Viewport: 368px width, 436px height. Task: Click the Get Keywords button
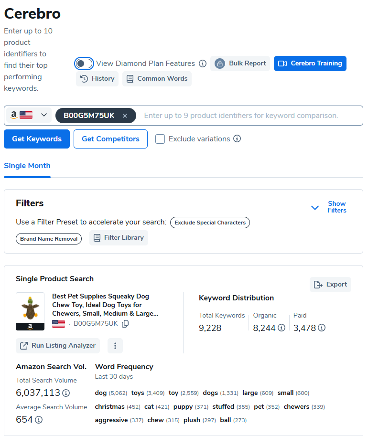[37, 139]
